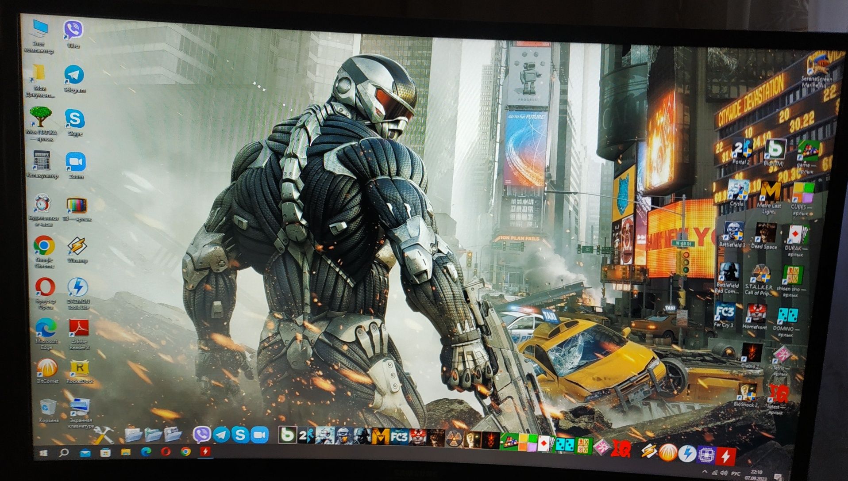The height and width of the screenshot is (481, 848).
Task: Click the CPU chip icon in the dock
Action: pos(706,455)
